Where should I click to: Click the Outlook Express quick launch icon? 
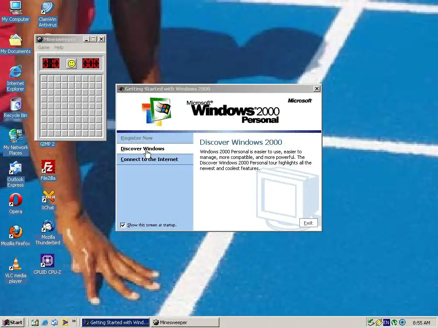pyautogui.click(x=54, y=322)
